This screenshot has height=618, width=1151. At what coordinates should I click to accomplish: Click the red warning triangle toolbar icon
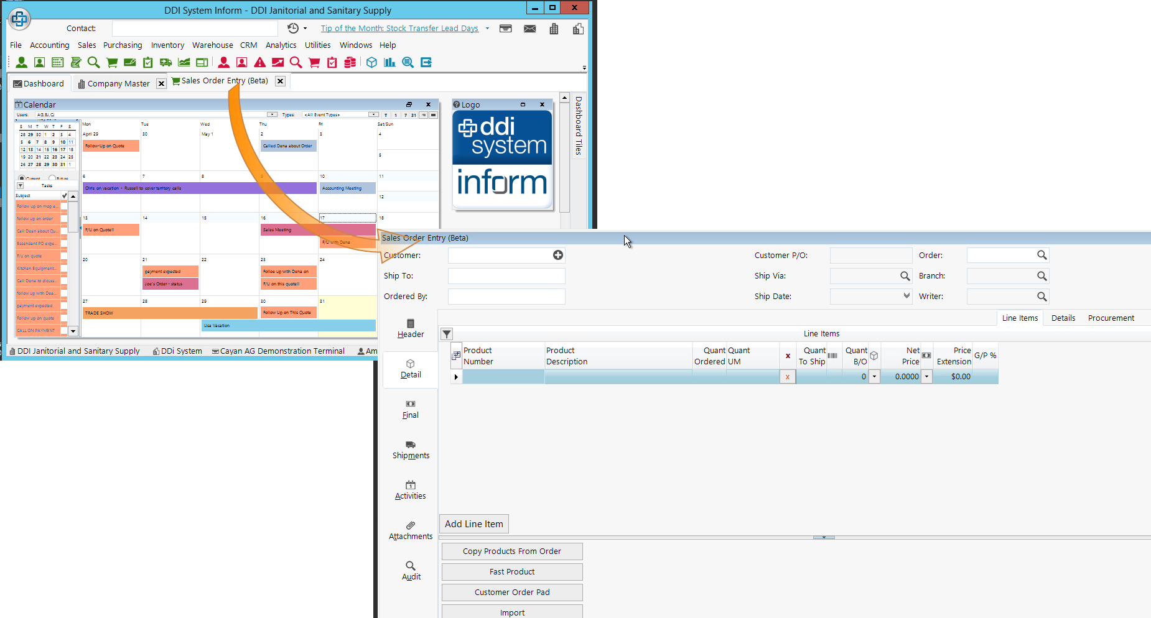tap(260, 62)
